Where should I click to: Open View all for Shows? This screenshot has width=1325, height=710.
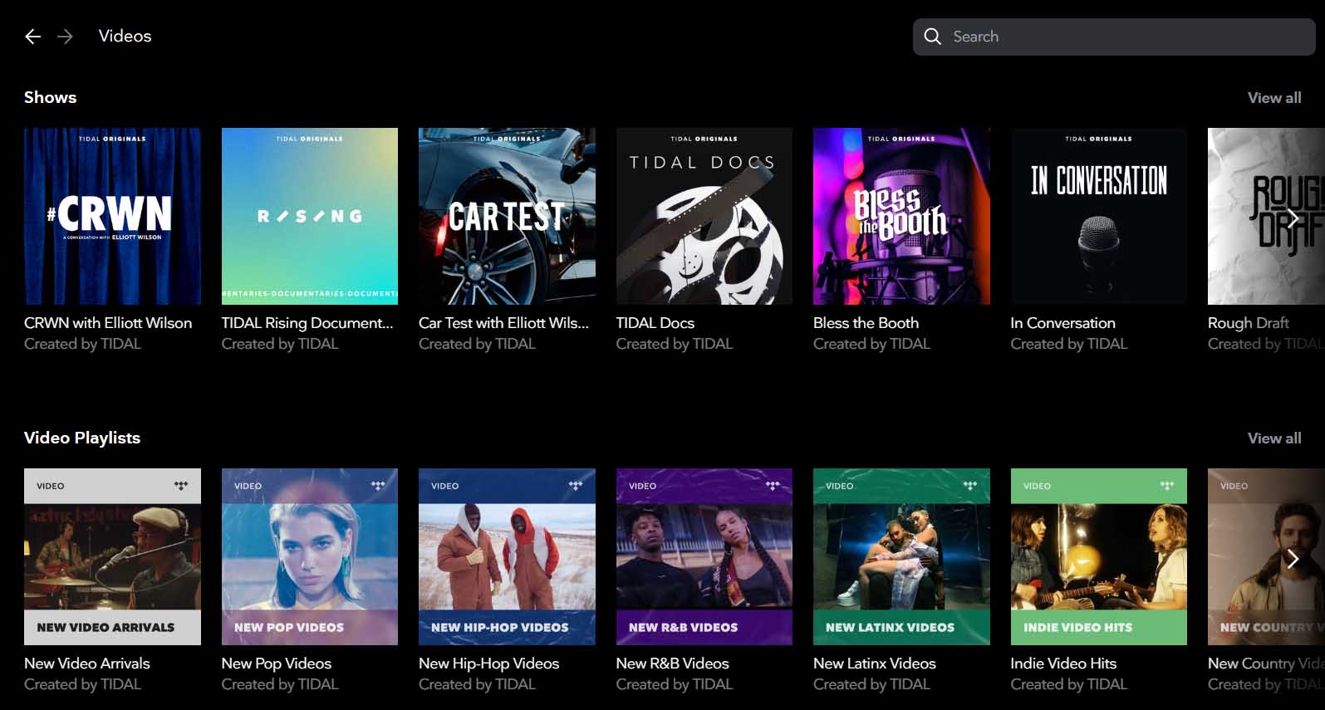1274,98
